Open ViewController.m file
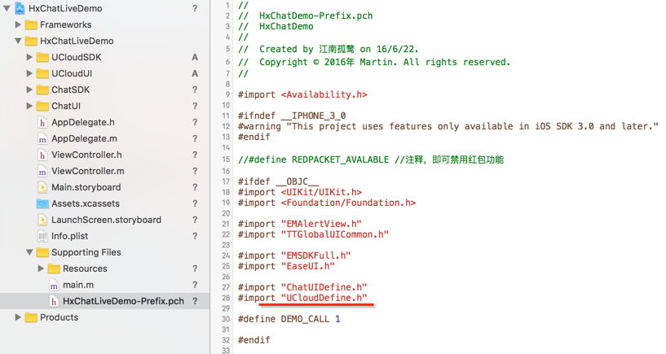The width and height of the screenshot is (666, 354). pyautogui.click(x=88, y=171)
